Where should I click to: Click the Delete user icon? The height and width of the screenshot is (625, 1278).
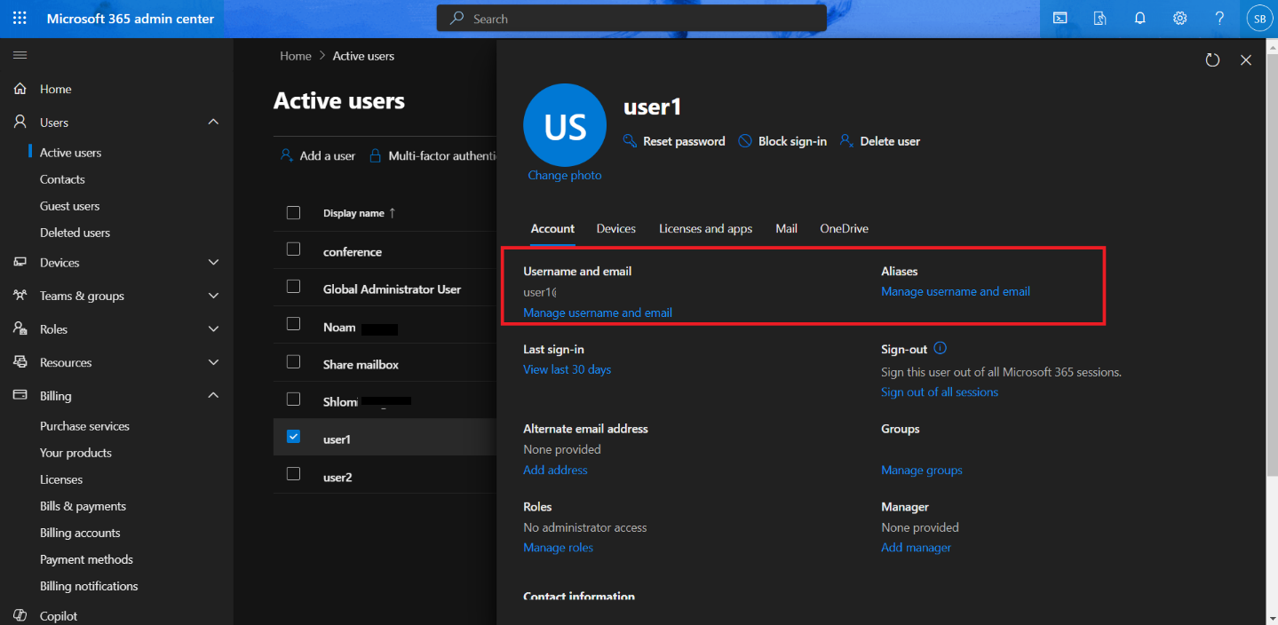tap(846, 141)
